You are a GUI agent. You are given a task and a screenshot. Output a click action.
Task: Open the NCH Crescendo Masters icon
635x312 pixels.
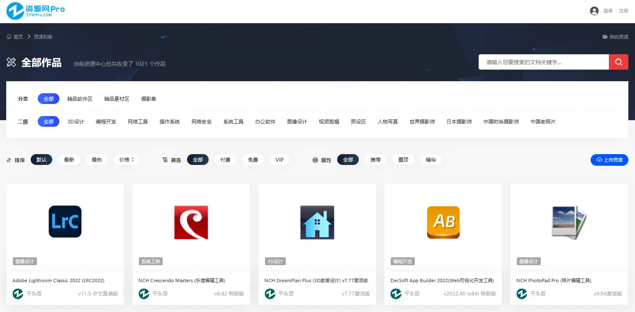click(191, 222)
